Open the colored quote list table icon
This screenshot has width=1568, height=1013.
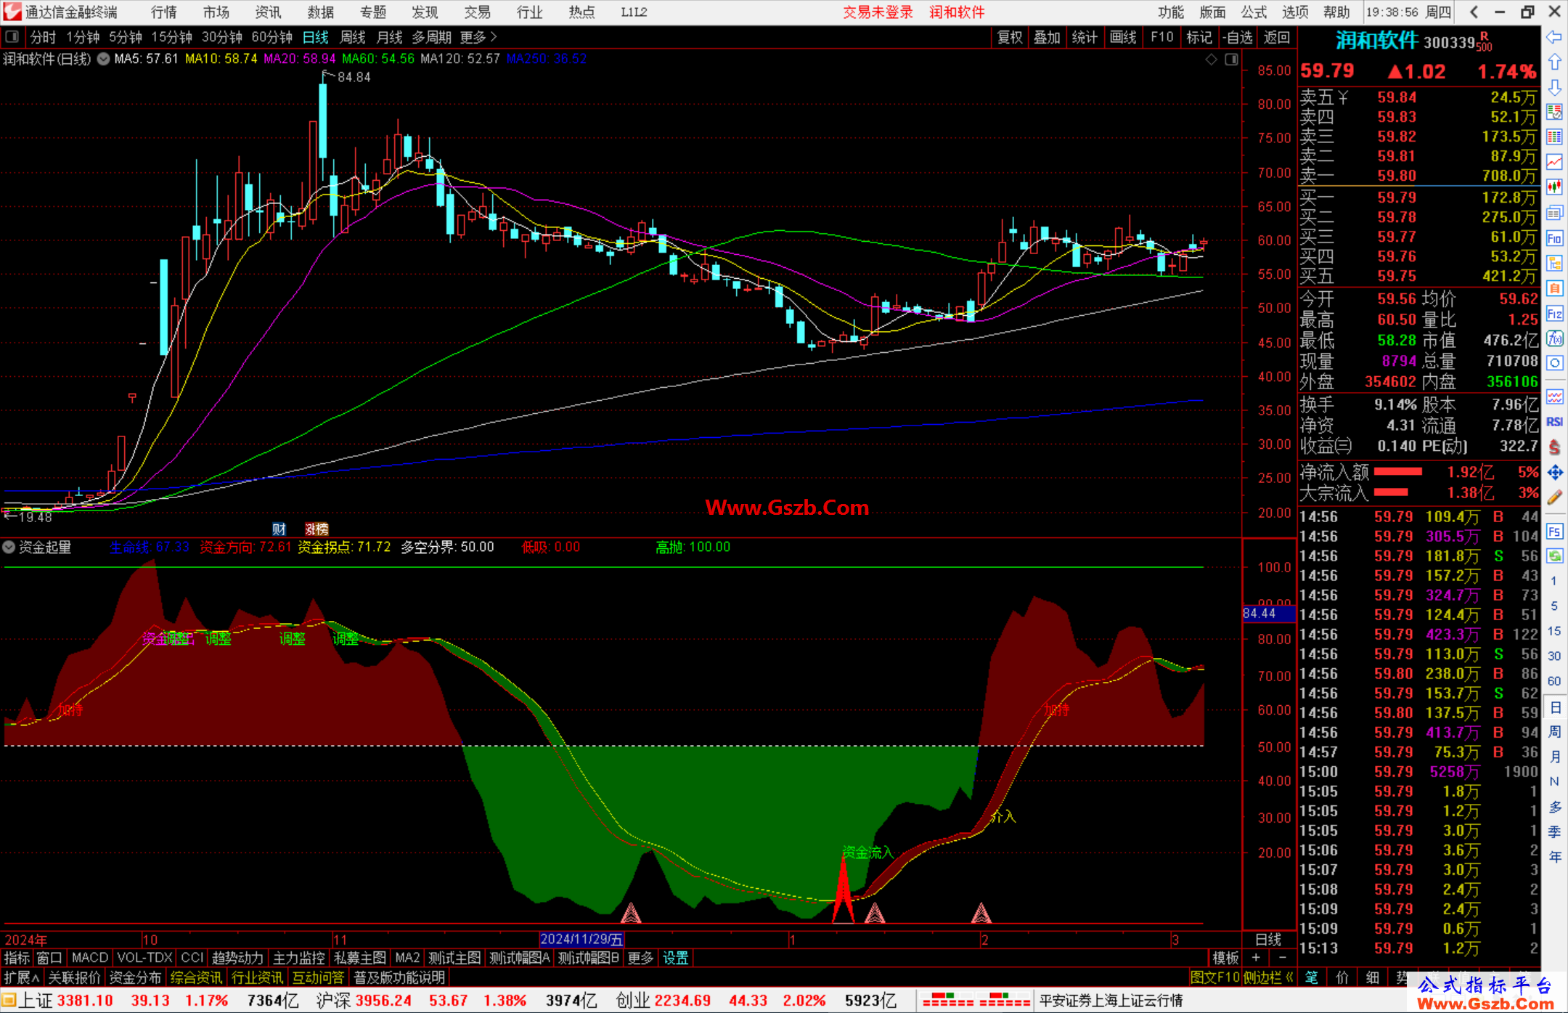click(1554, 112)
